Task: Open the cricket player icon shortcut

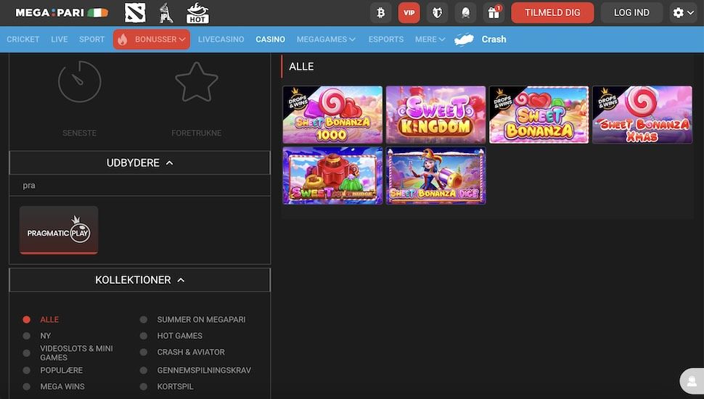Action: click(x=166, y=12)
